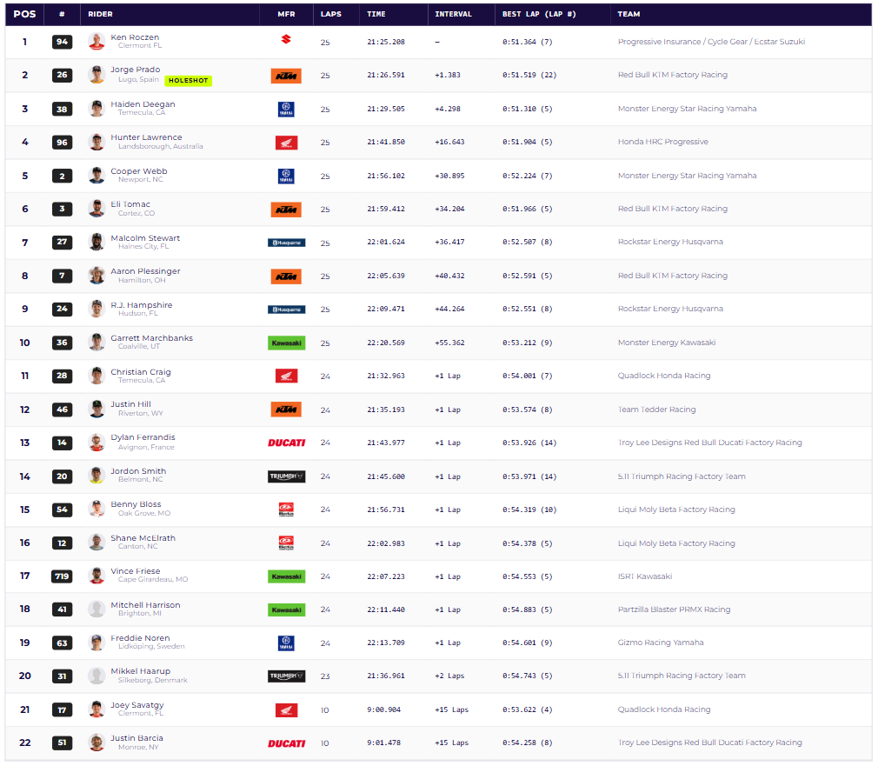Open Eli Tomac's rider profile link
878x766 pixels.
point(130,204)
